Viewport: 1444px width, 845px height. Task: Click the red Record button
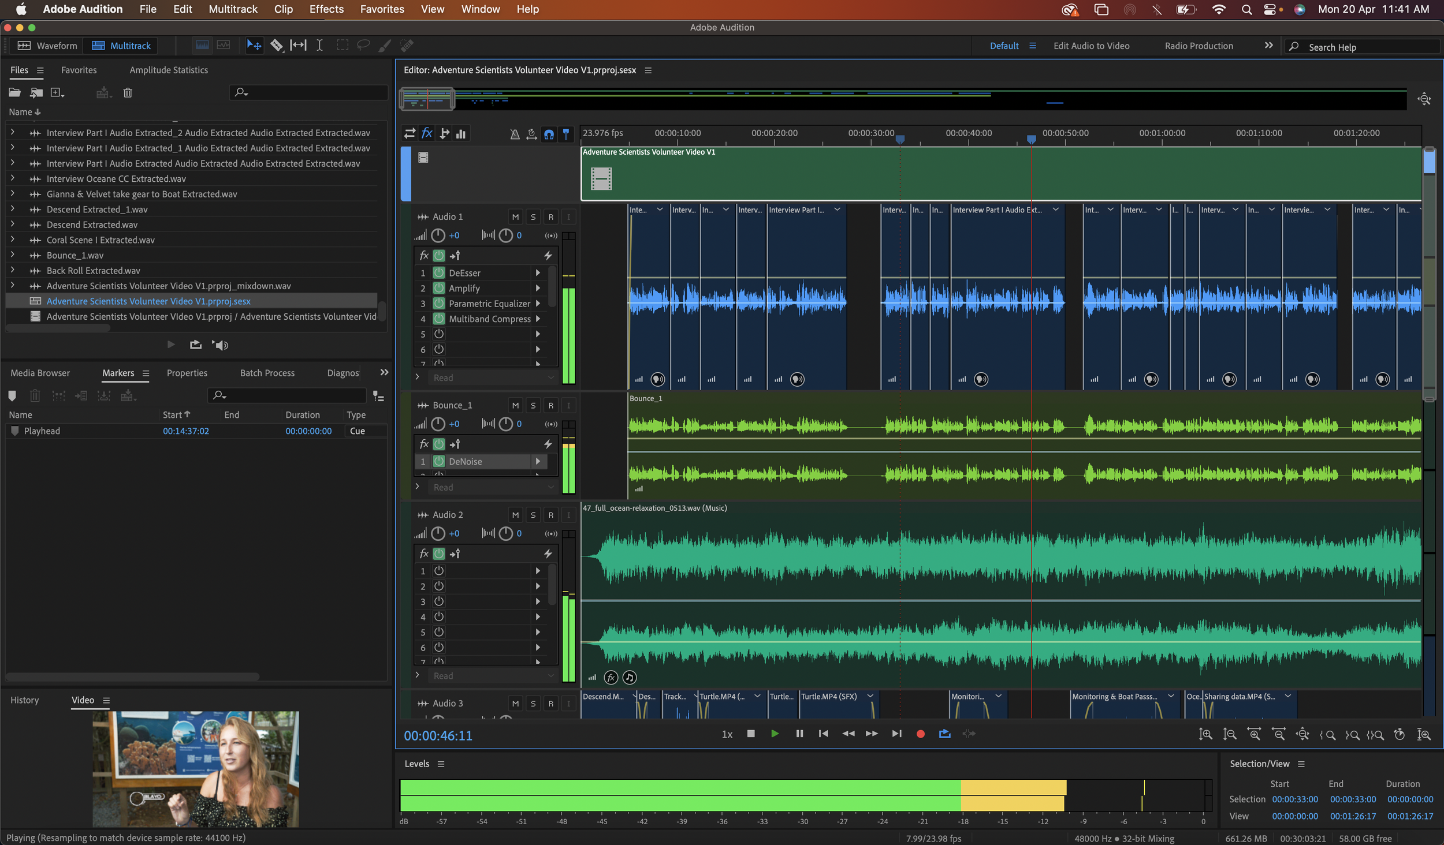921,734
